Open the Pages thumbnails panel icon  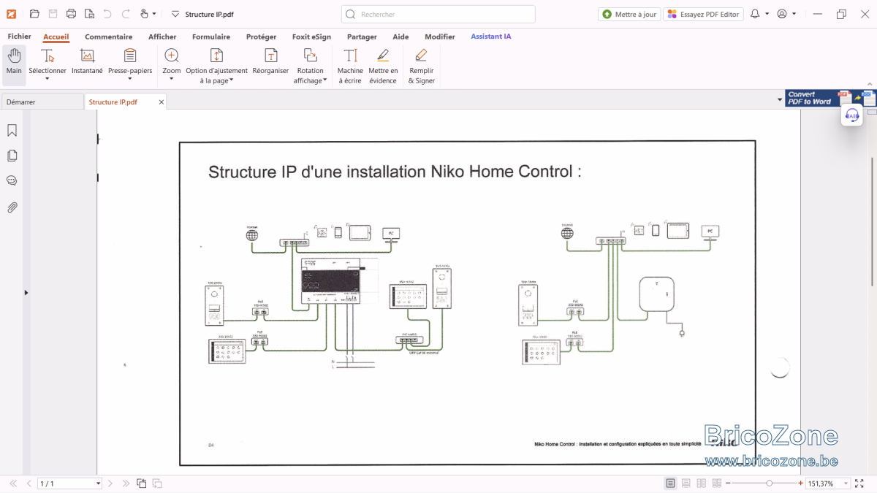(x=12, y=156)
